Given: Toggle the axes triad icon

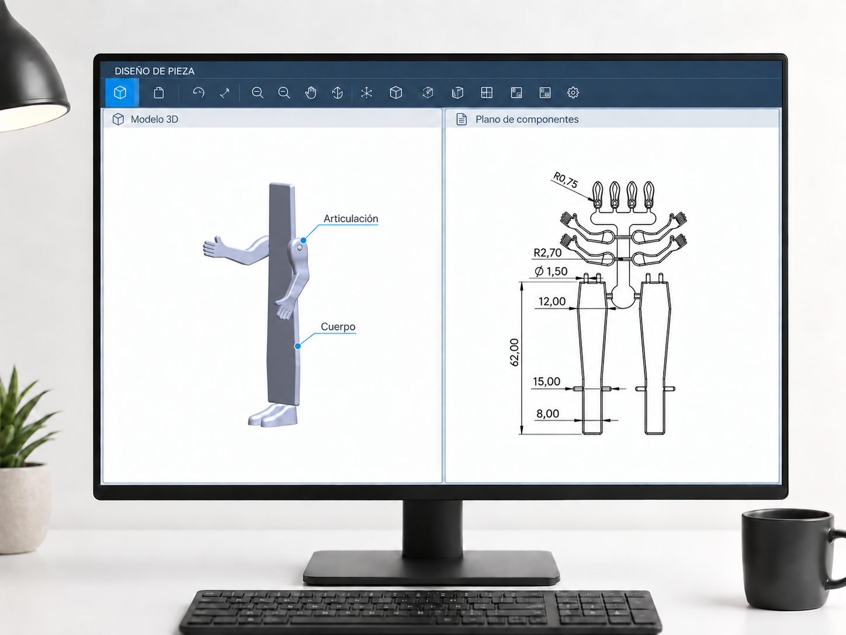Looking at the screenshot, I should pos(367,92).
